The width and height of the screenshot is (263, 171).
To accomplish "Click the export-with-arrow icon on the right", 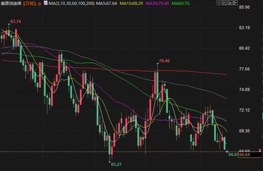I will tap(235, 3).
